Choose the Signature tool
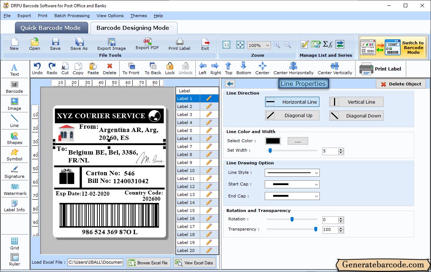The image size is (431, 272). [x=14, y=172]
